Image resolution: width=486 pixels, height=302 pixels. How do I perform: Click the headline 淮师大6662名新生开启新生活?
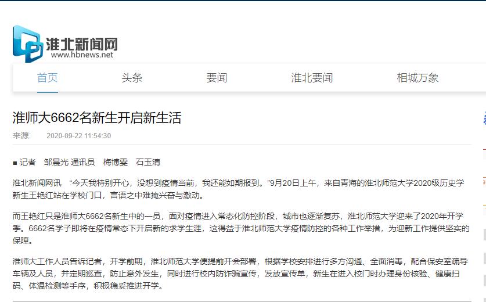pos(97,118)
